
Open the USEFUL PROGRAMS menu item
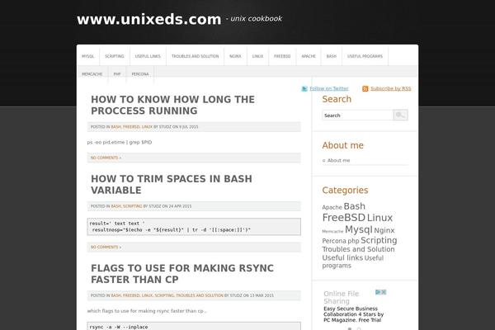point(365,56)
